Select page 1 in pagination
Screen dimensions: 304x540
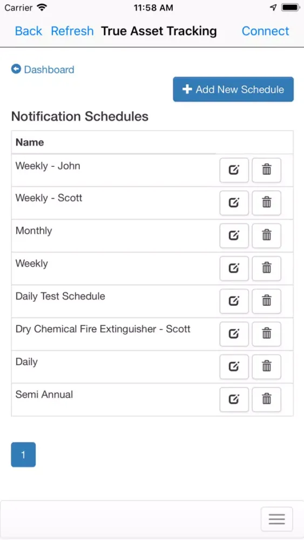pos(23,455)
